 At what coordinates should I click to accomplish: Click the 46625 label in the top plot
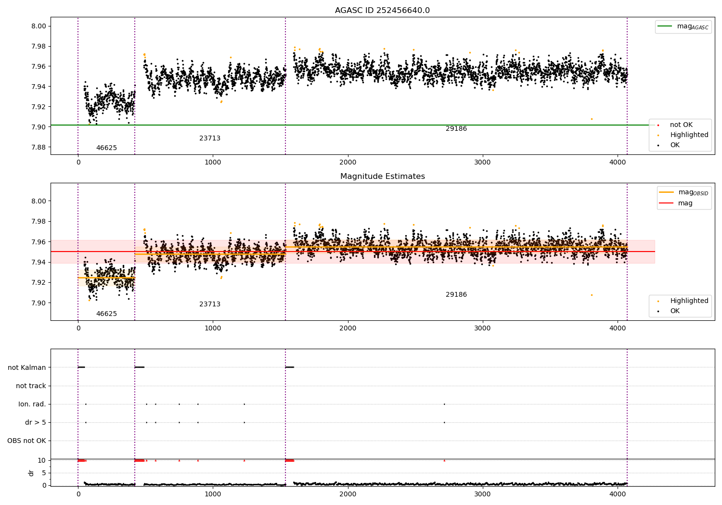(x=106, y=148)
